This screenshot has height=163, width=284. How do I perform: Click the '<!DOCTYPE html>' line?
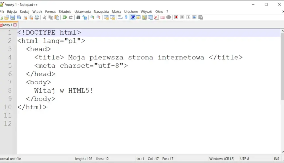click(49, 33)
